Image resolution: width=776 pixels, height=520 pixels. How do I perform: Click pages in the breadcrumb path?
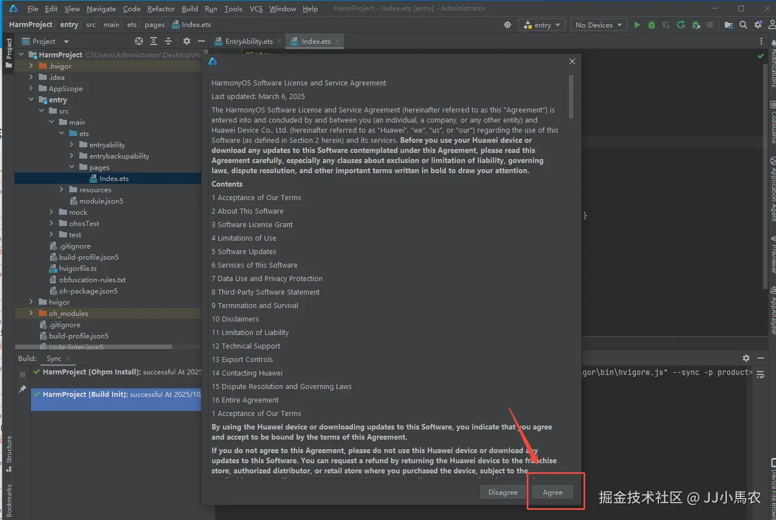(154, 25)
